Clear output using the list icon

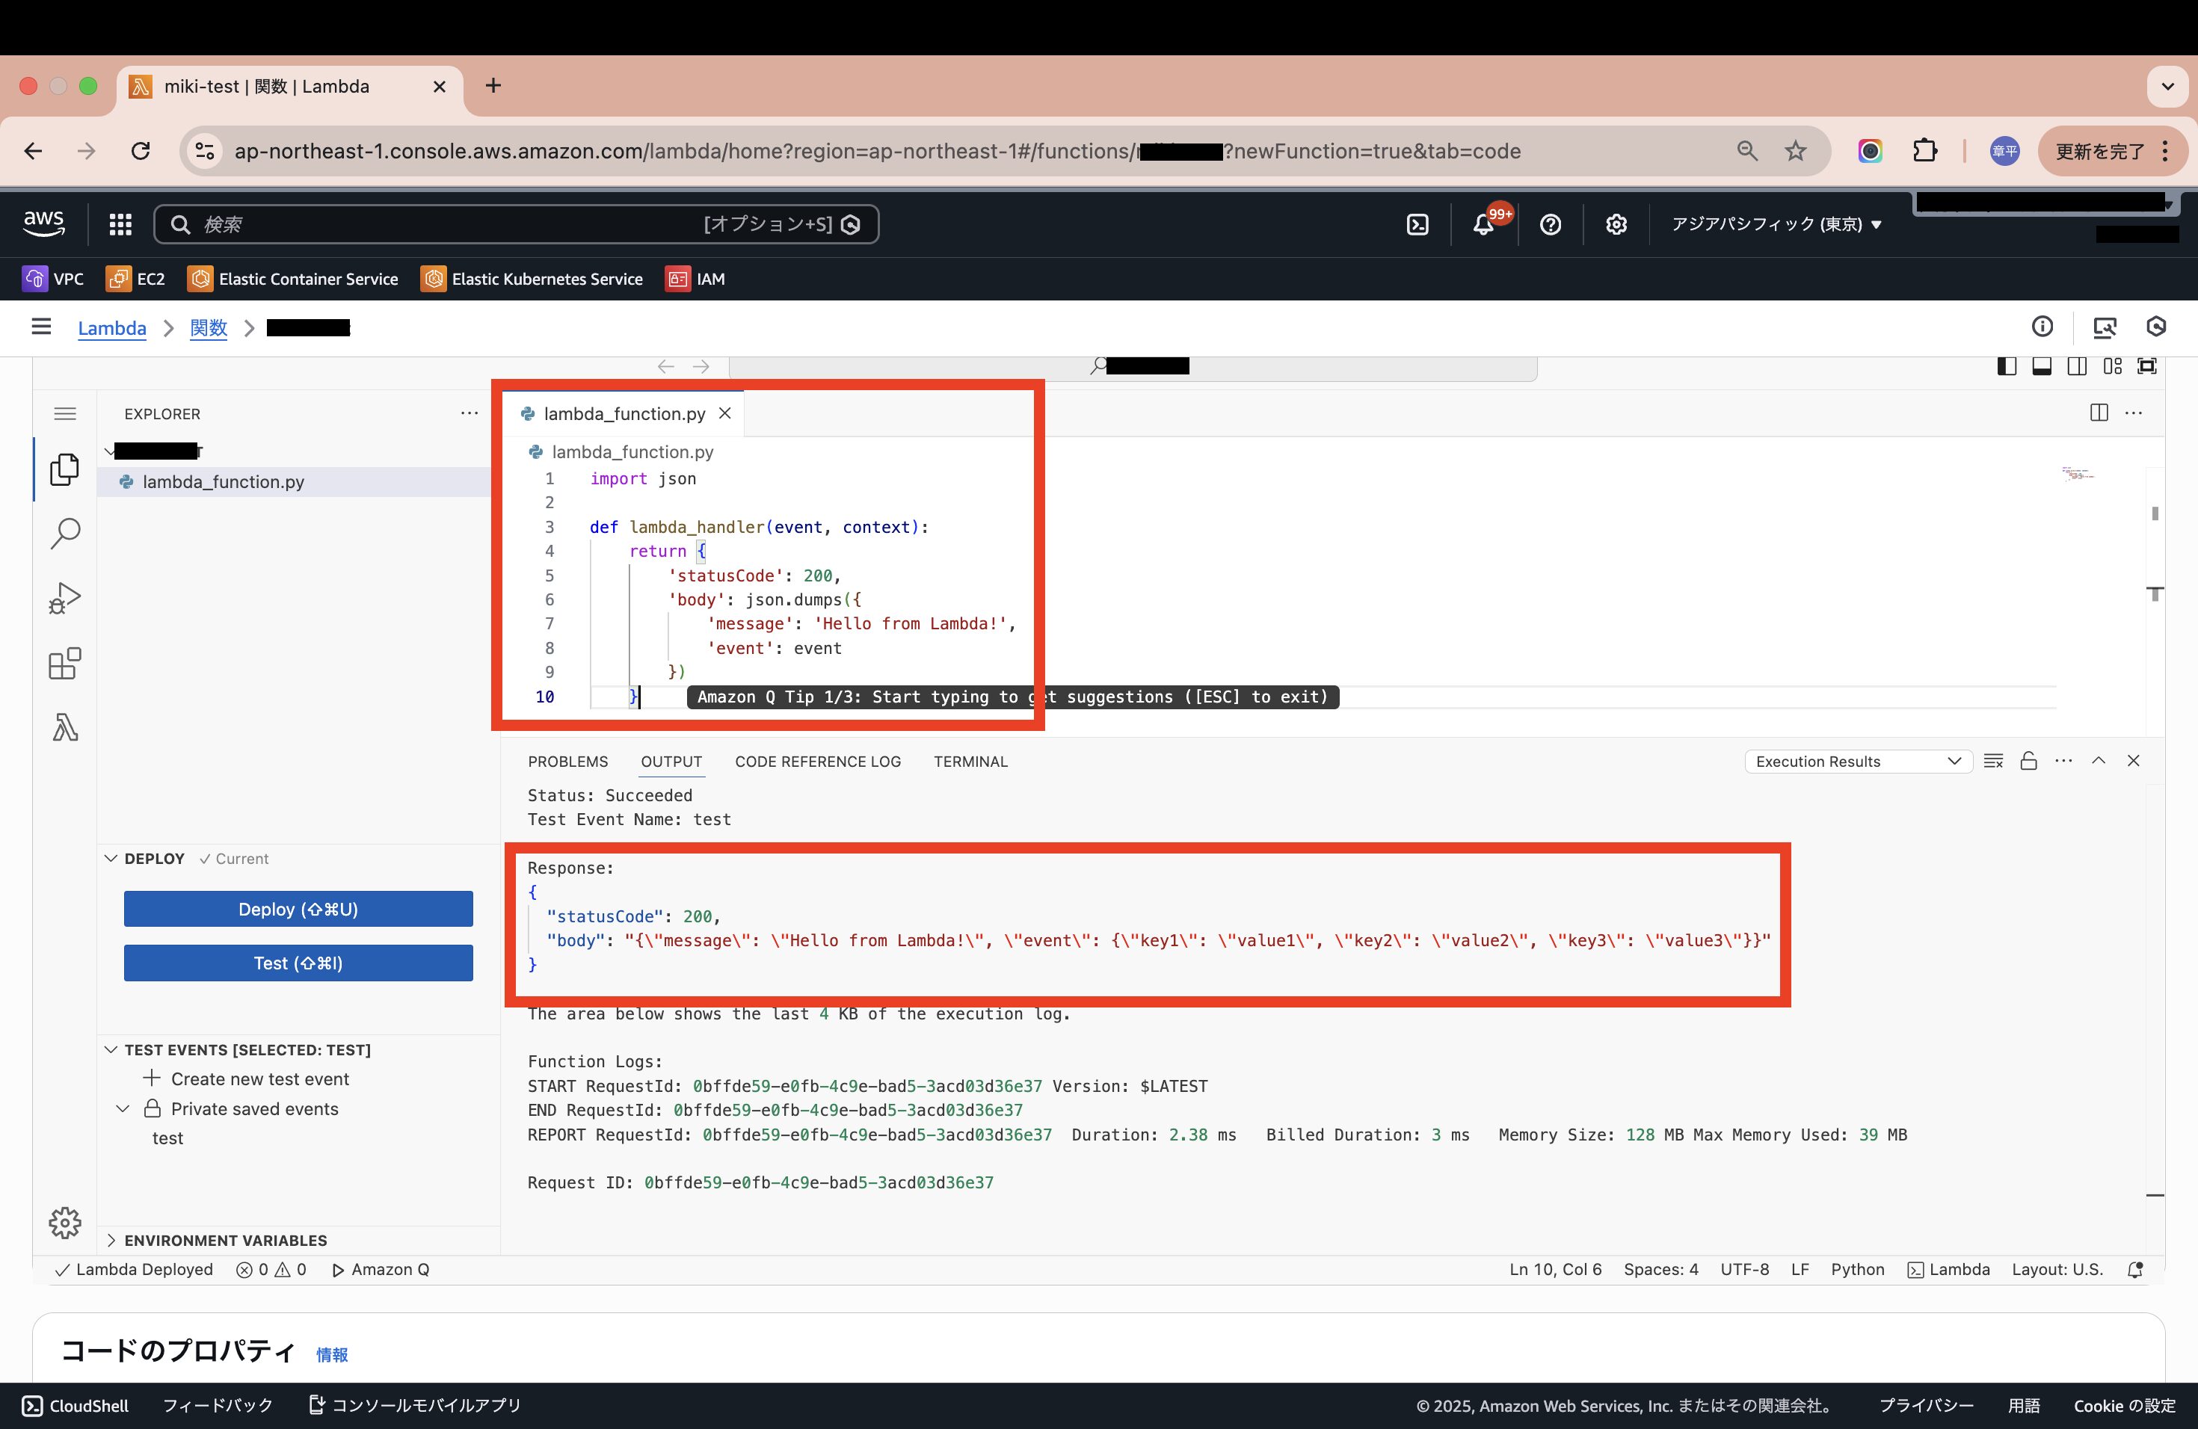point(1993,761)
